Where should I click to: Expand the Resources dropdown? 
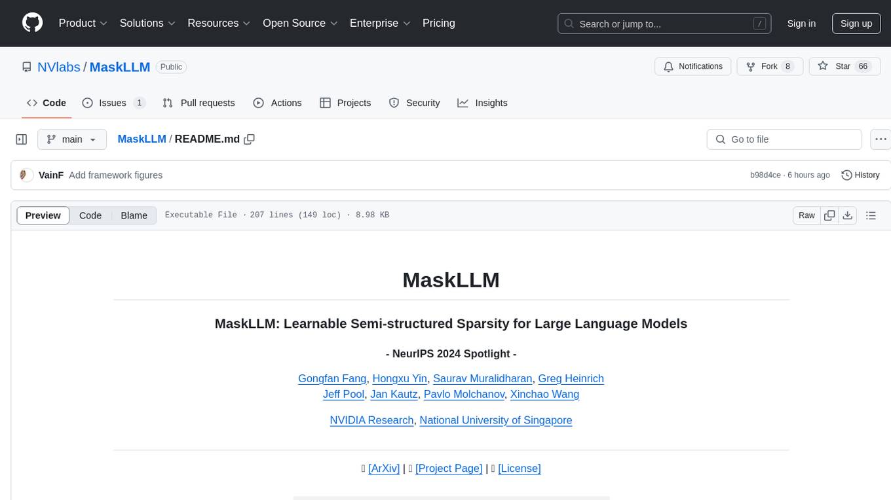[x=219, y=23]
